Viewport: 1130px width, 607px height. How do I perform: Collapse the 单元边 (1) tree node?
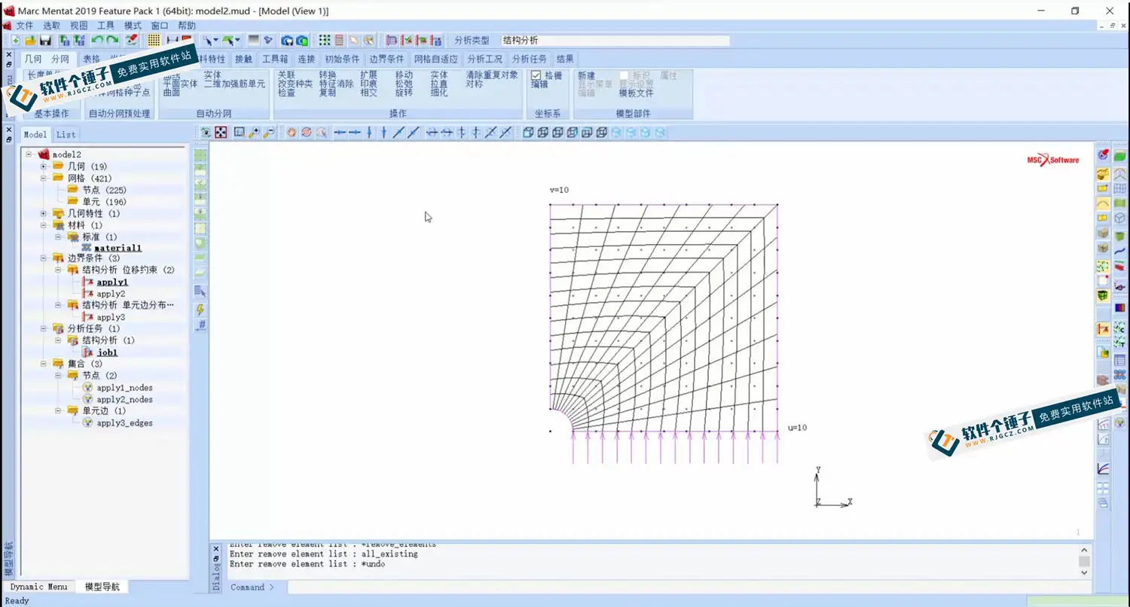[x=58, y=411]
